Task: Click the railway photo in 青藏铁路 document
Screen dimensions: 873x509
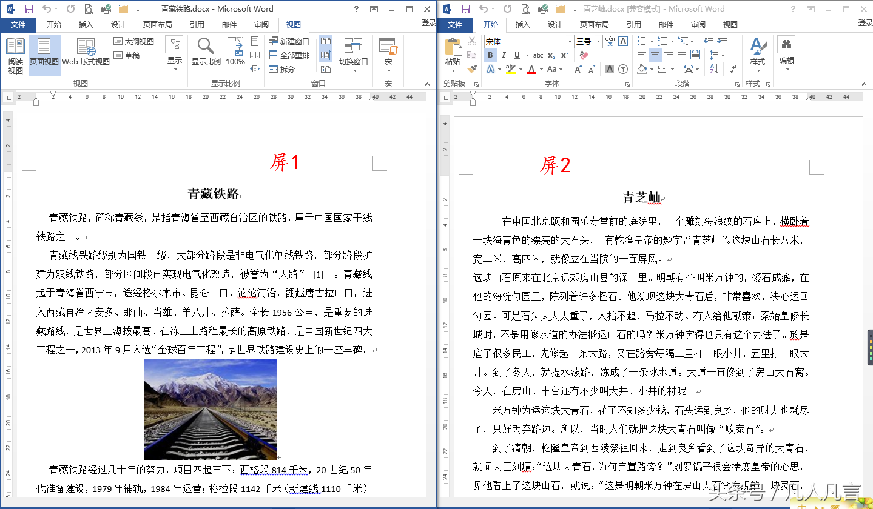Action: (211, 409)
